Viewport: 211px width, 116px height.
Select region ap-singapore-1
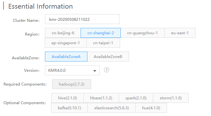coord(66,43)
